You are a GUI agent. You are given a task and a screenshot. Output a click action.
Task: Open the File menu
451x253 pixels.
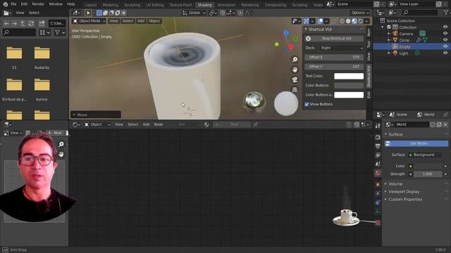point(13,4)
